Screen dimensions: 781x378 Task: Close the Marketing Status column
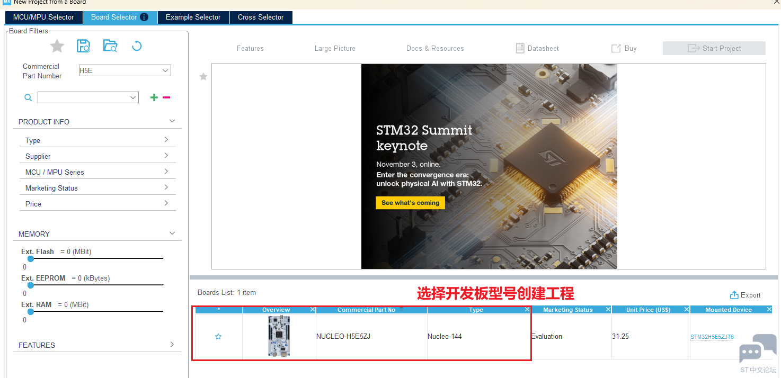(608, 310)
